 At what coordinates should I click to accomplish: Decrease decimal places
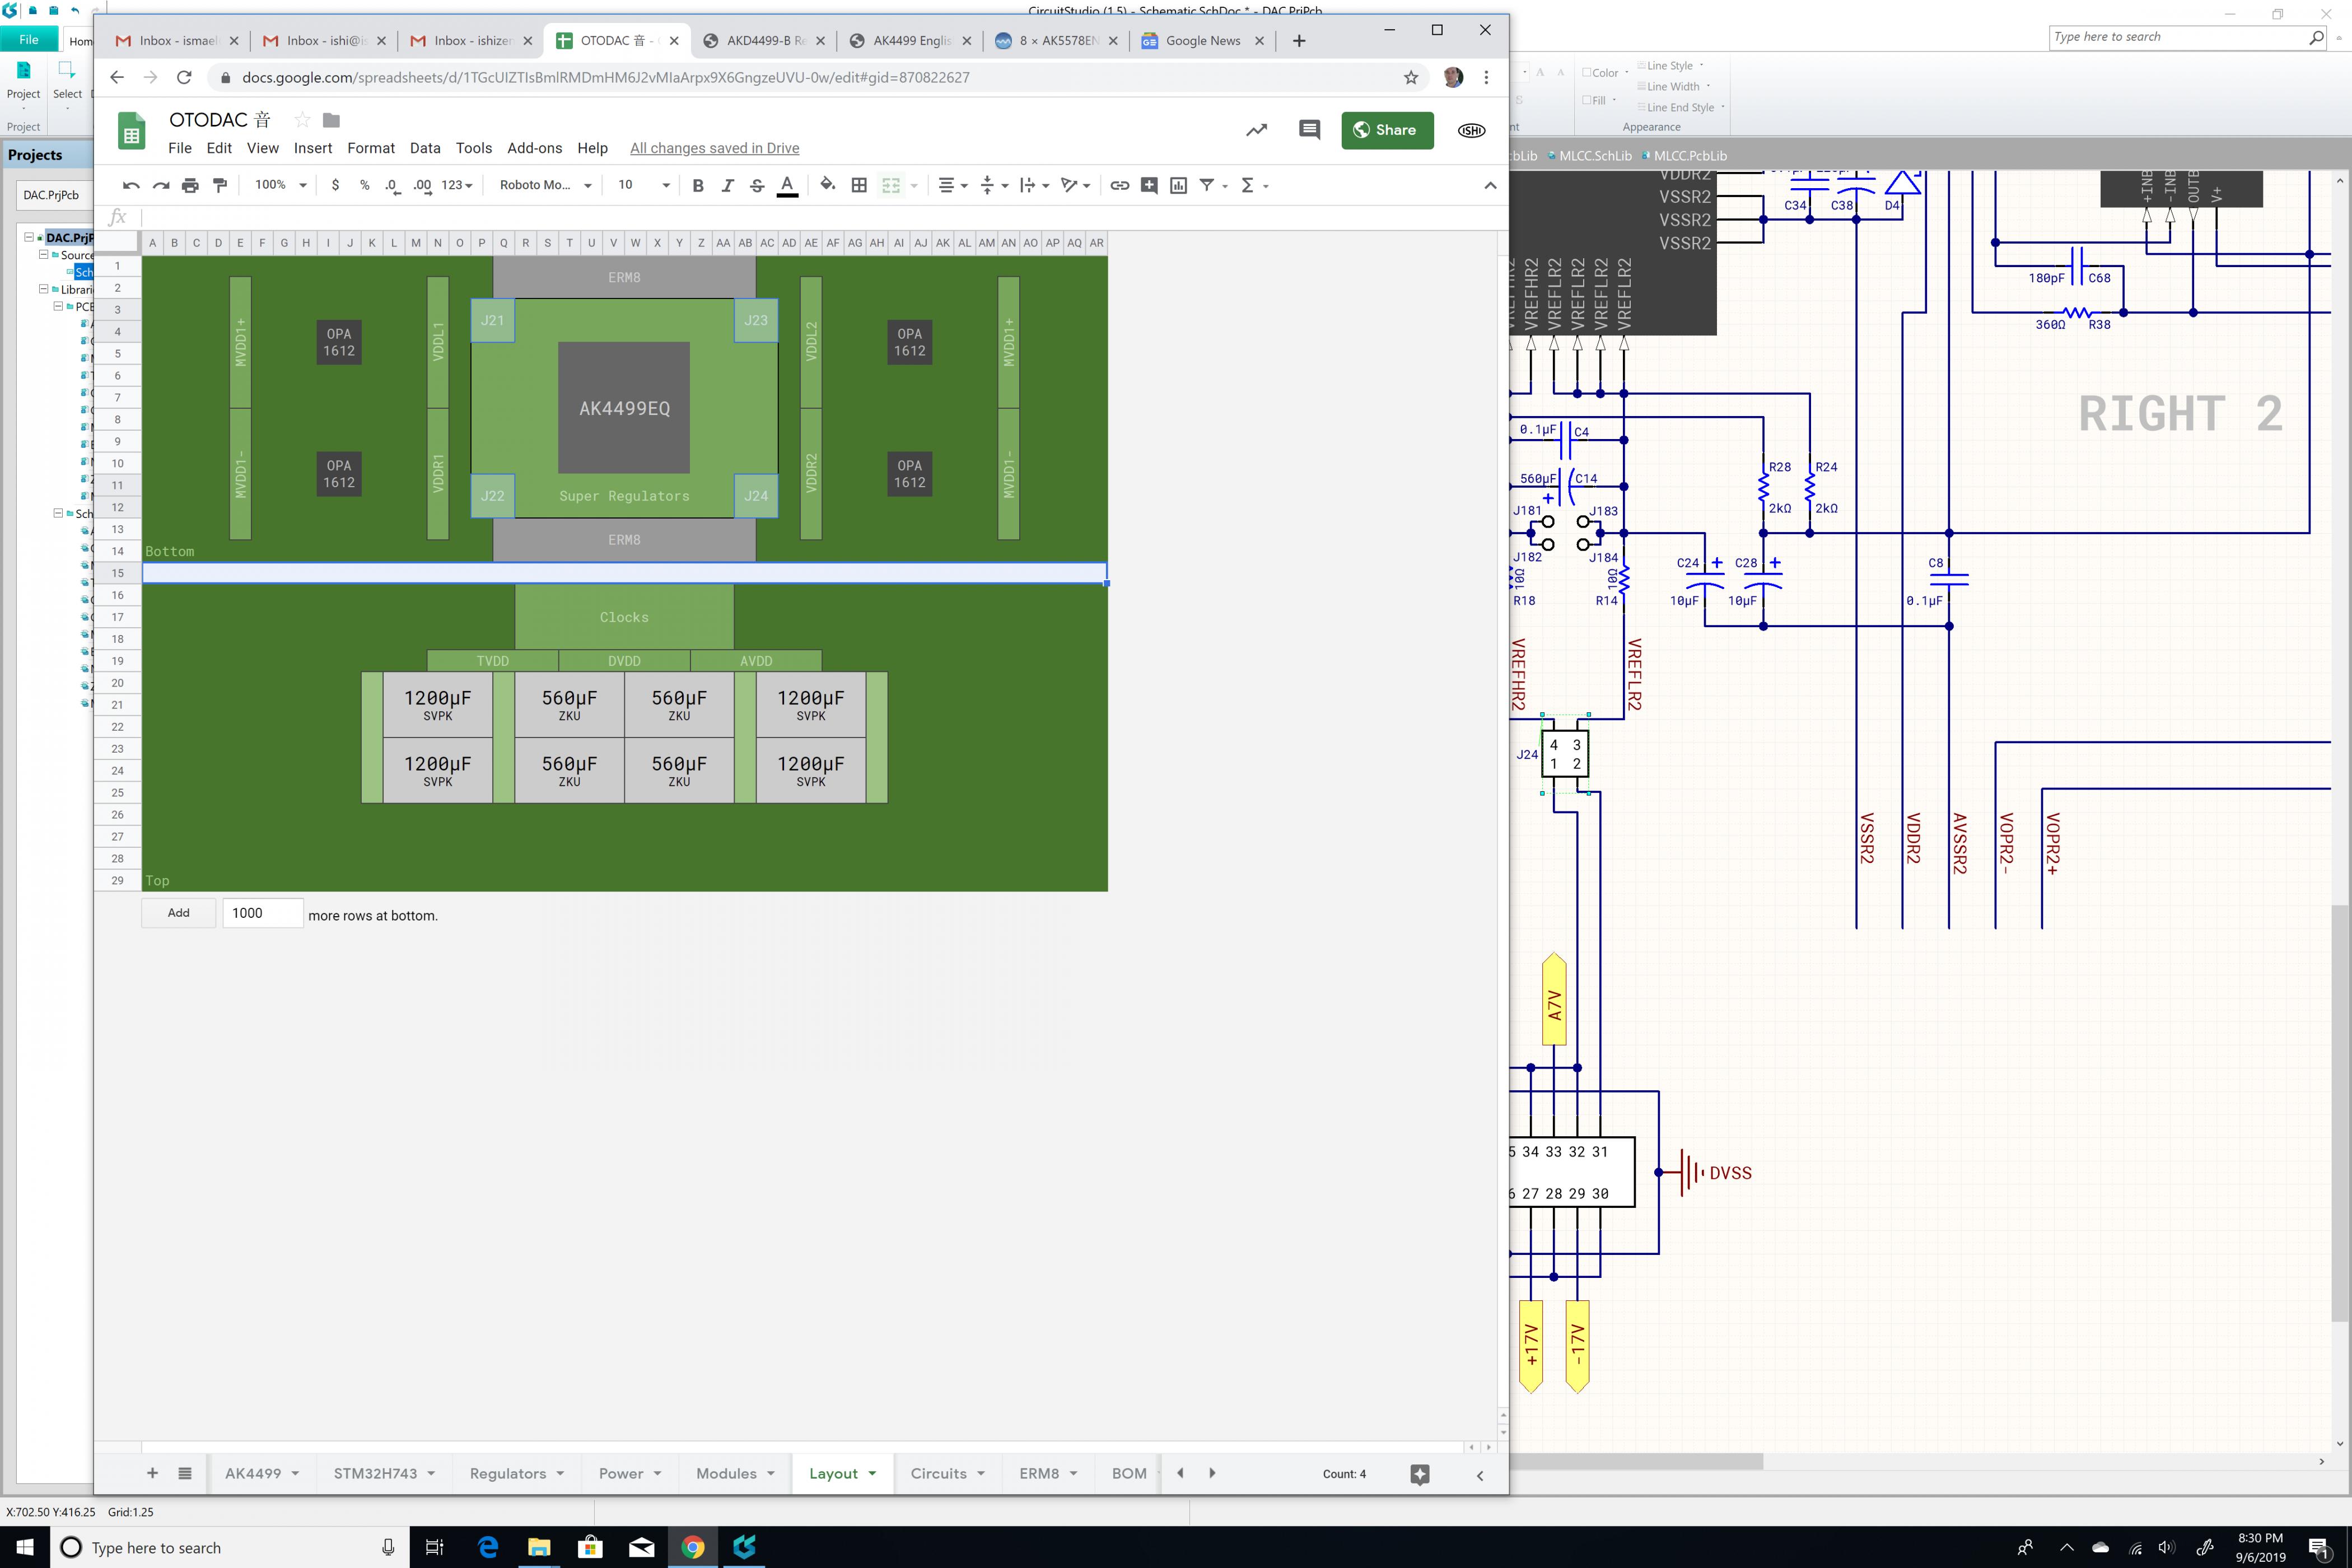point(393,185)
